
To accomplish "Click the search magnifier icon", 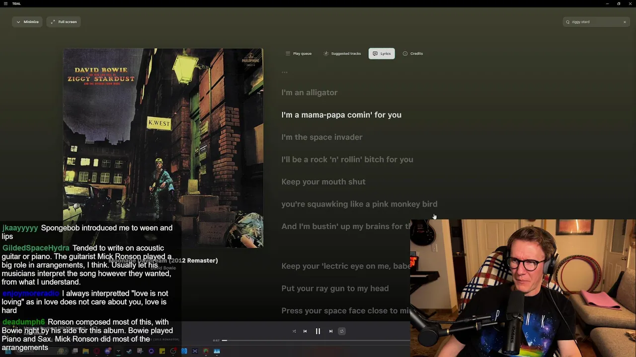I will click(x=567, y=22).
